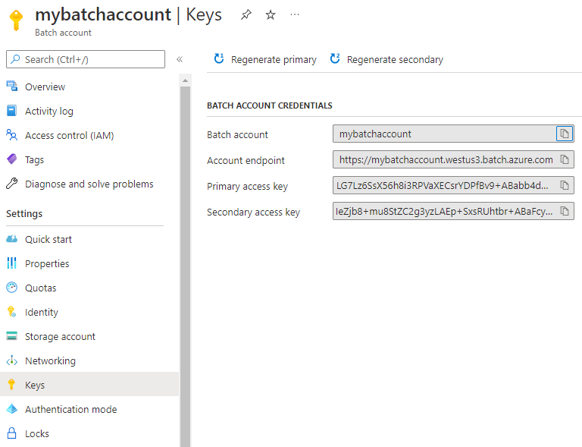Copy the Account endpoint URL
582x447 pixels.
point(565,160)
